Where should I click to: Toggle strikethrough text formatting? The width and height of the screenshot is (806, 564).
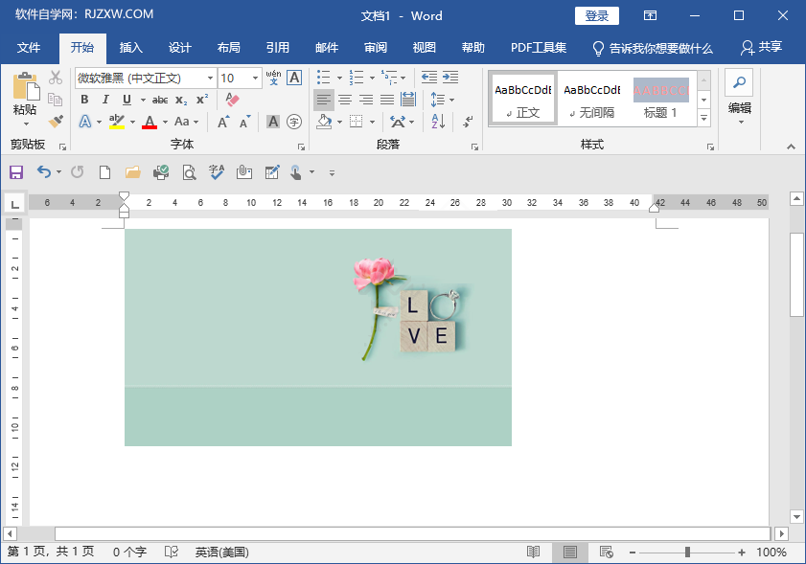point(160,100)
